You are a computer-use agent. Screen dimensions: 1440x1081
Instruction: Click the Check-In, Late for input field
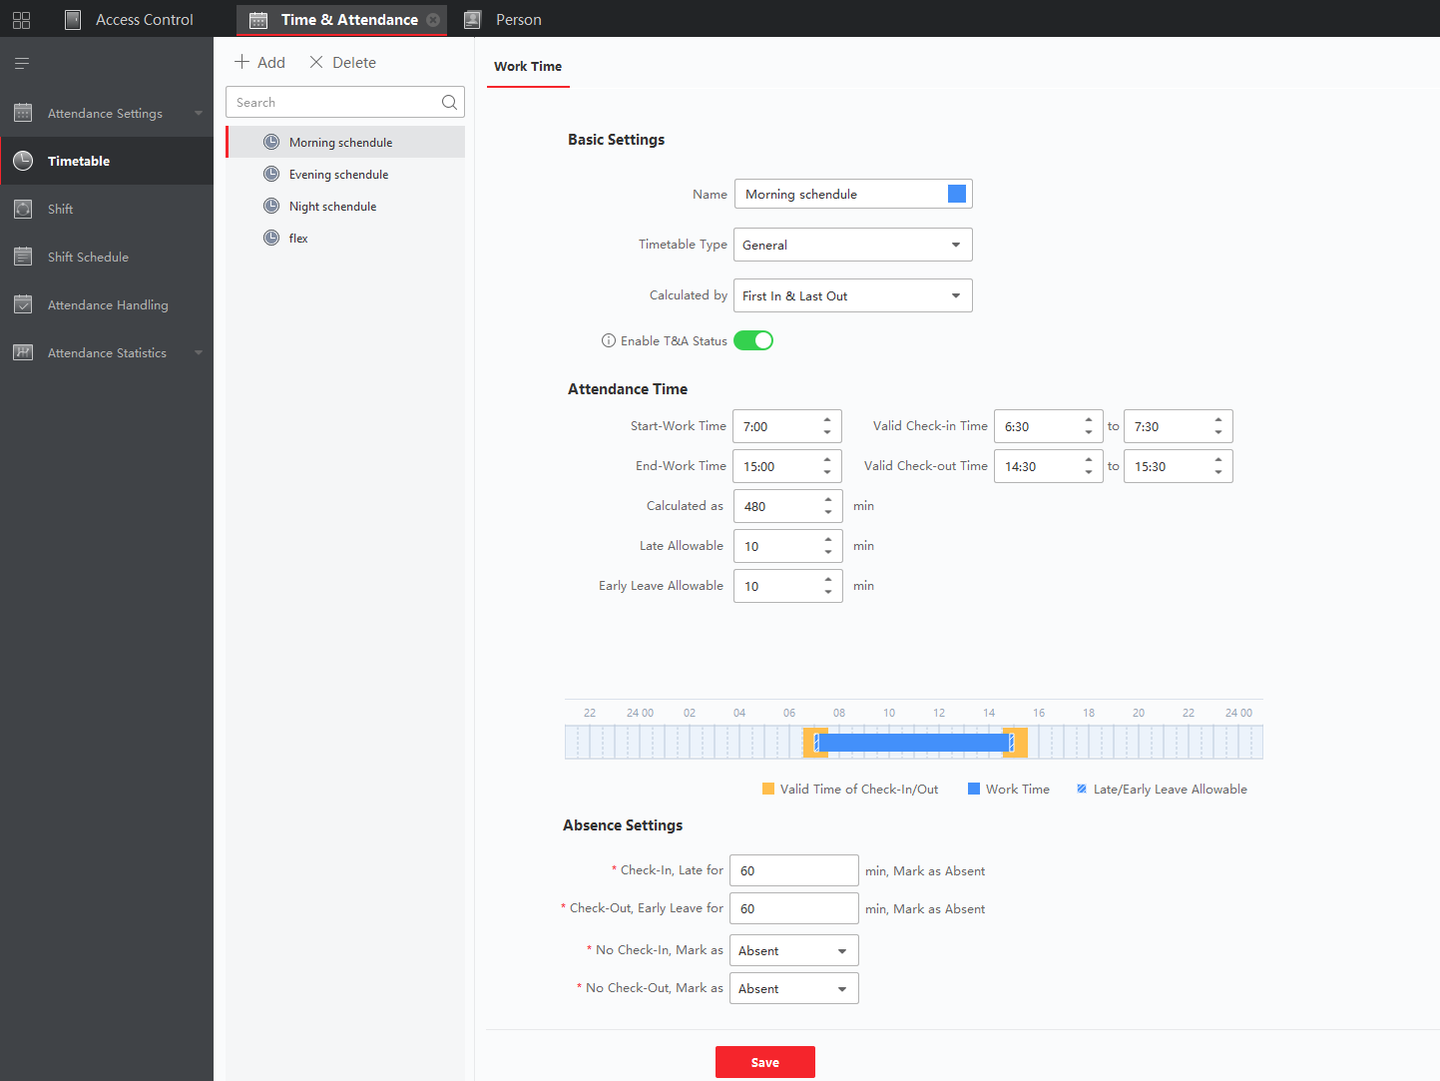(793, 870)
